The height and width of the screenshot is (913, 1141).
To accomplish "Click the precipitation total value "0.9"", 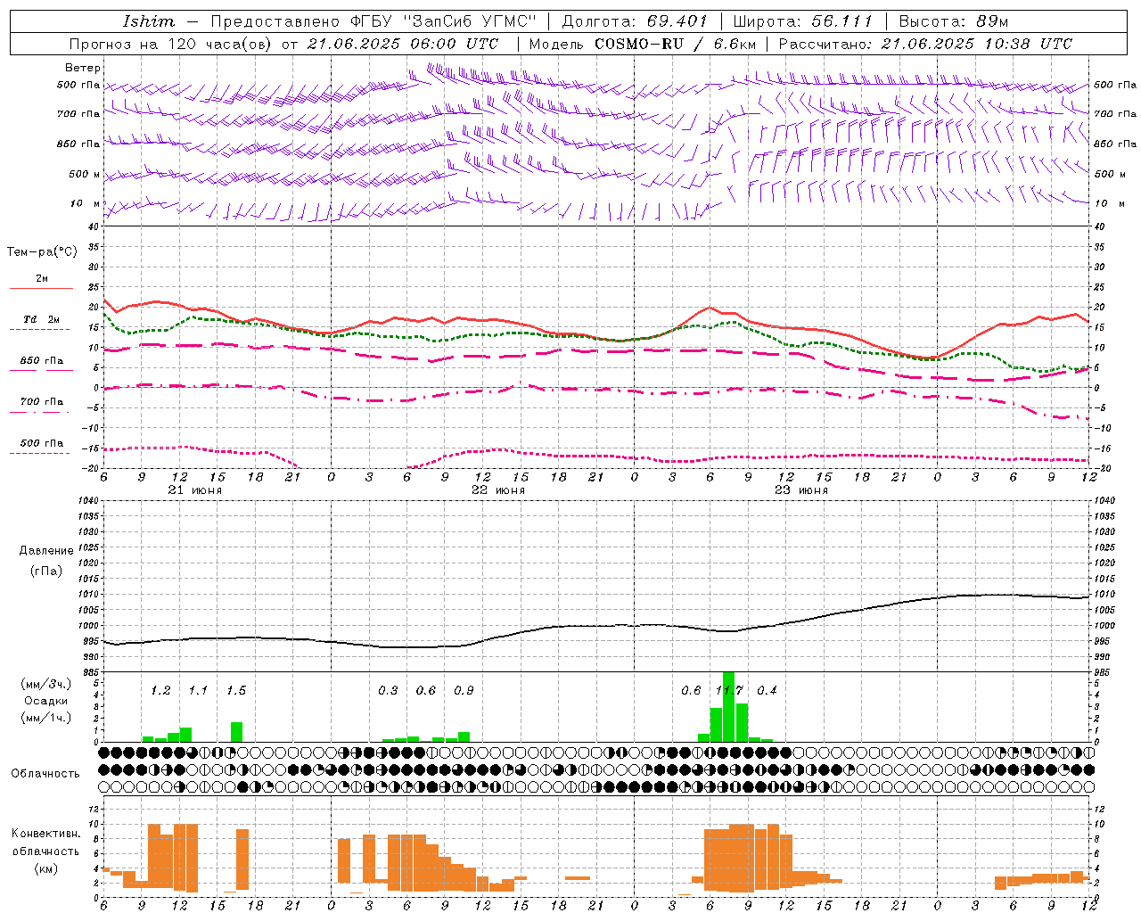I will [x=464, y=691].
